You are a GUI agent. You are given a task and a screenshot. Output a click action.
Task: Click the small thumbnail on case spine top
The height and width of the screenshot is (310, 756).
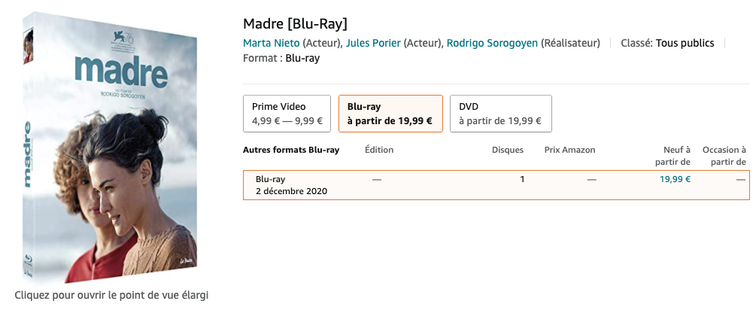point(28,47)
